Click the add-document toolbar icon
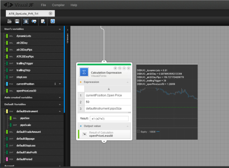The height and width of the screenshot is (168, 229). [43, 21]
